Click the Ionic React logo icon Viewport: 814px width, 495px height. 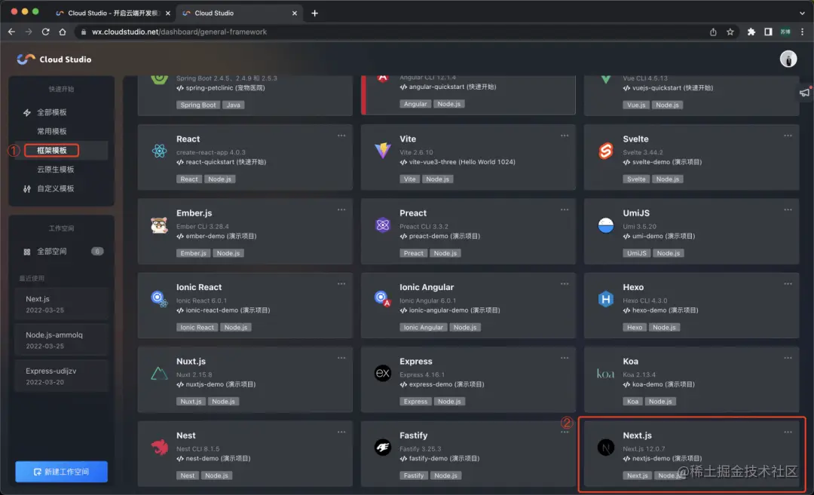click(x=159, y=299)
